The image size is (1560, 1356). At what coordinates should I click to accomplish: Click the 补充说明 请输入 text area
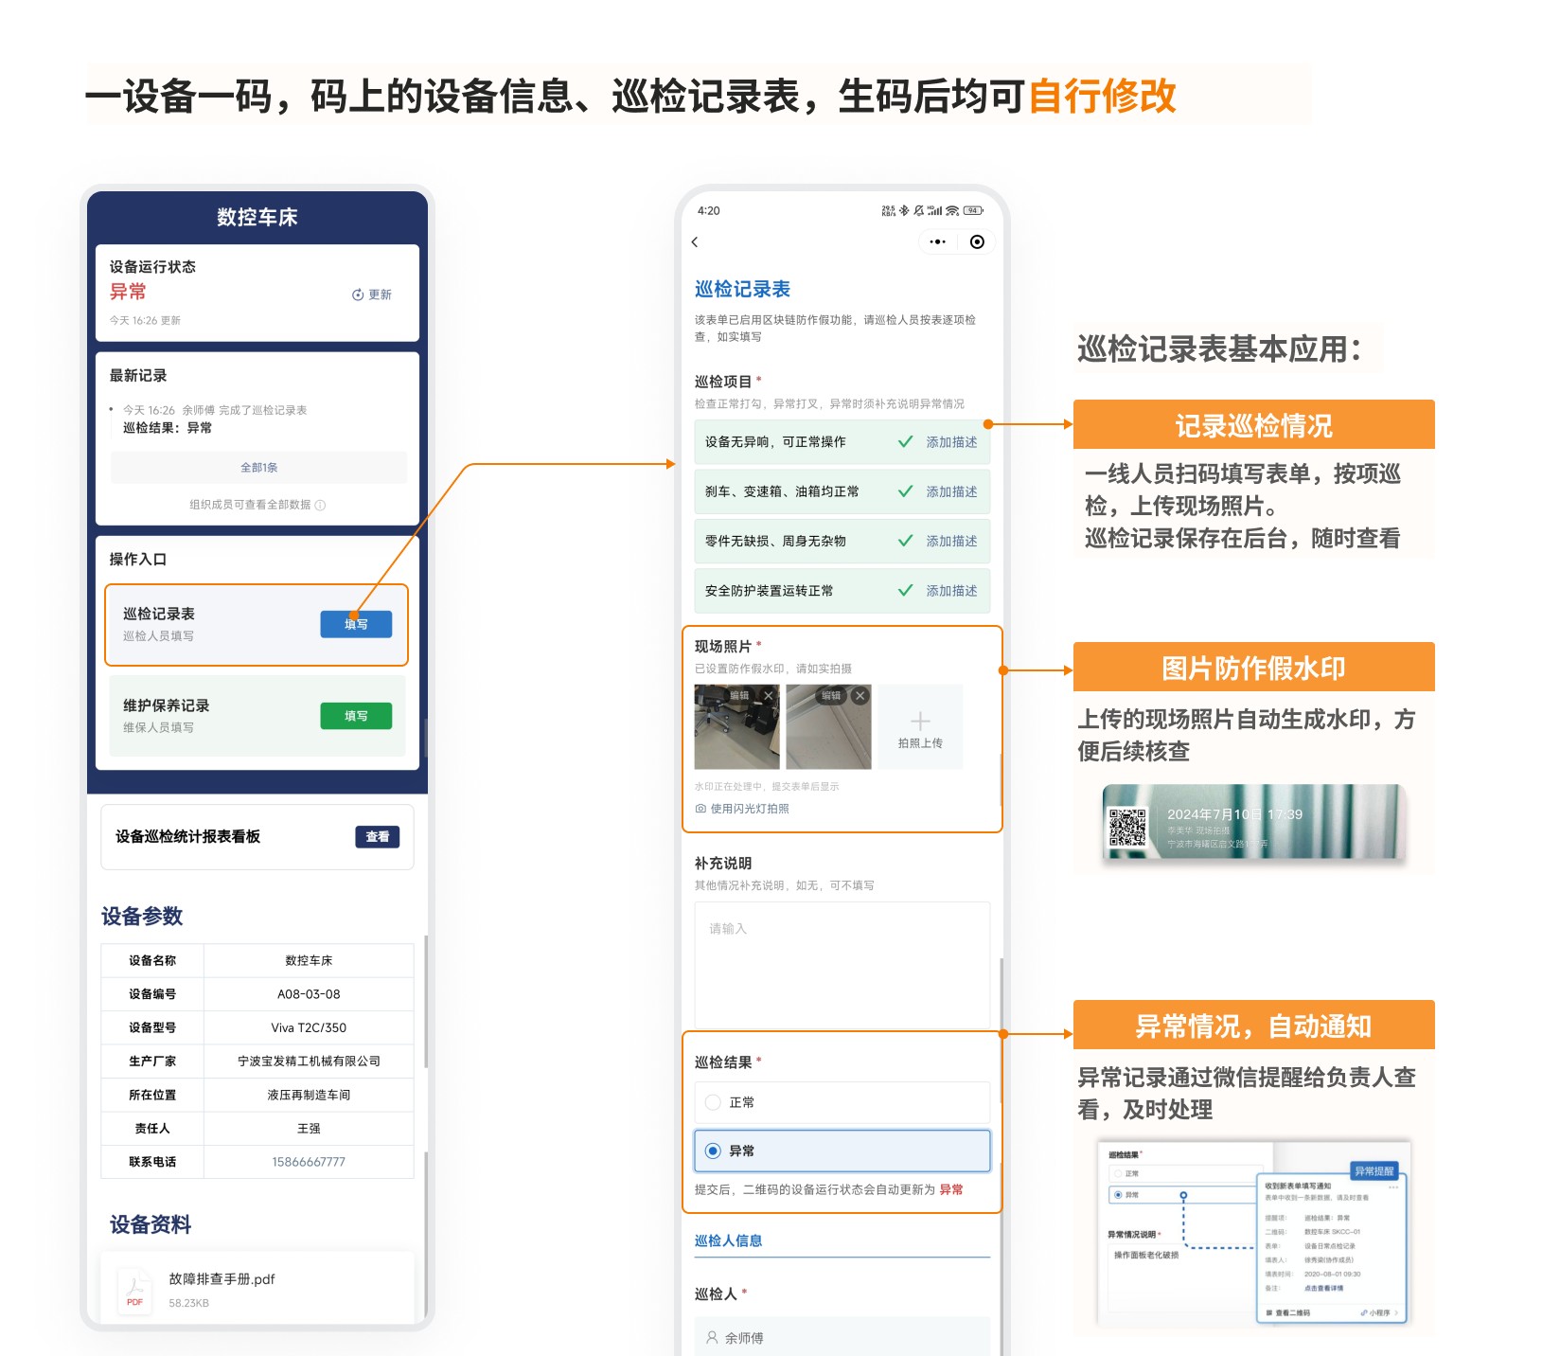pos(842,965)
